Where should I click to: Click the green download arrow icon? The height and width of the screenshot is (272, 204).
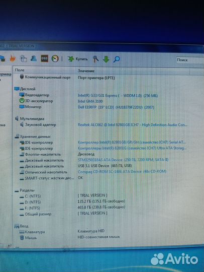click(x=106, y=59)
